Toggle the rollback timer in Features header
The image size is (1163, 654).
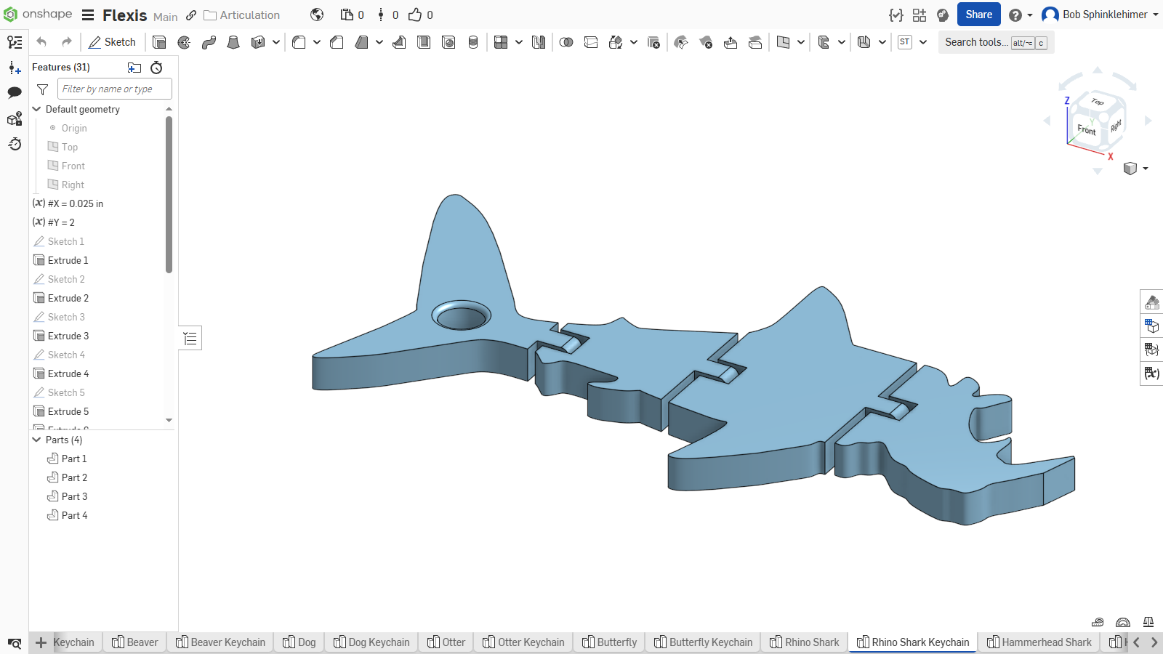(x=156, y=68)
